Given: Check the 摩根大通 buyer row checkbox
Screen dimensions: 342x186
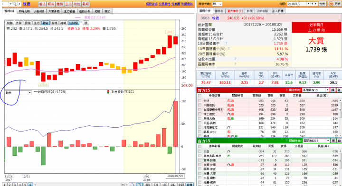Looking at the screenshot, I should (x=199, y=118).
